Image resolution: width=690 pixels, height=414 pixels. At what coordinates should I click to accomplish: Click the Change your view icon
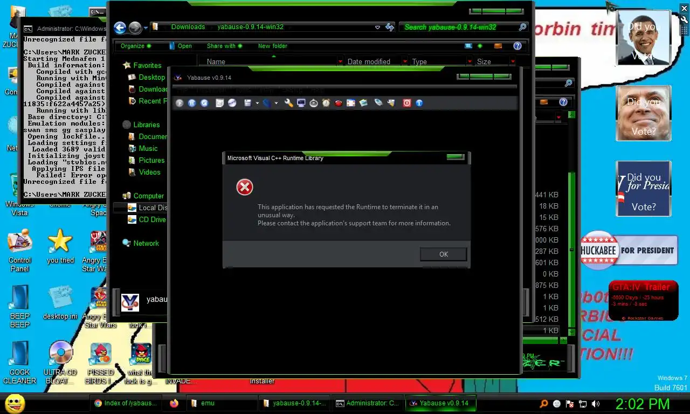click(x=468, y=46)
